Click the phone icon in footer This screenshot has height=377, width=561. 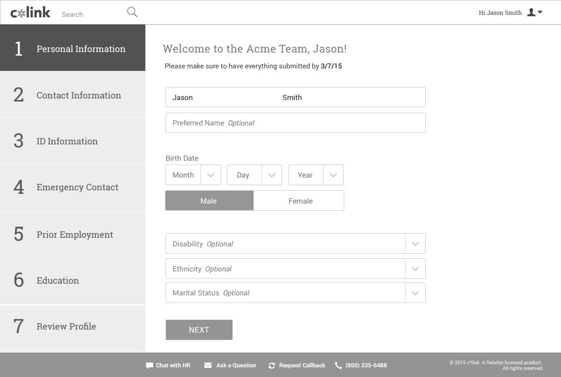(338, 365)
